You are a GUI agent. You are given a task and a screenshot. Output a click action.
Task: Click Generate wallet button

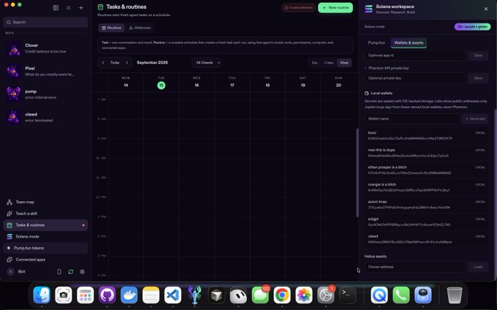(x=475, y=119)
